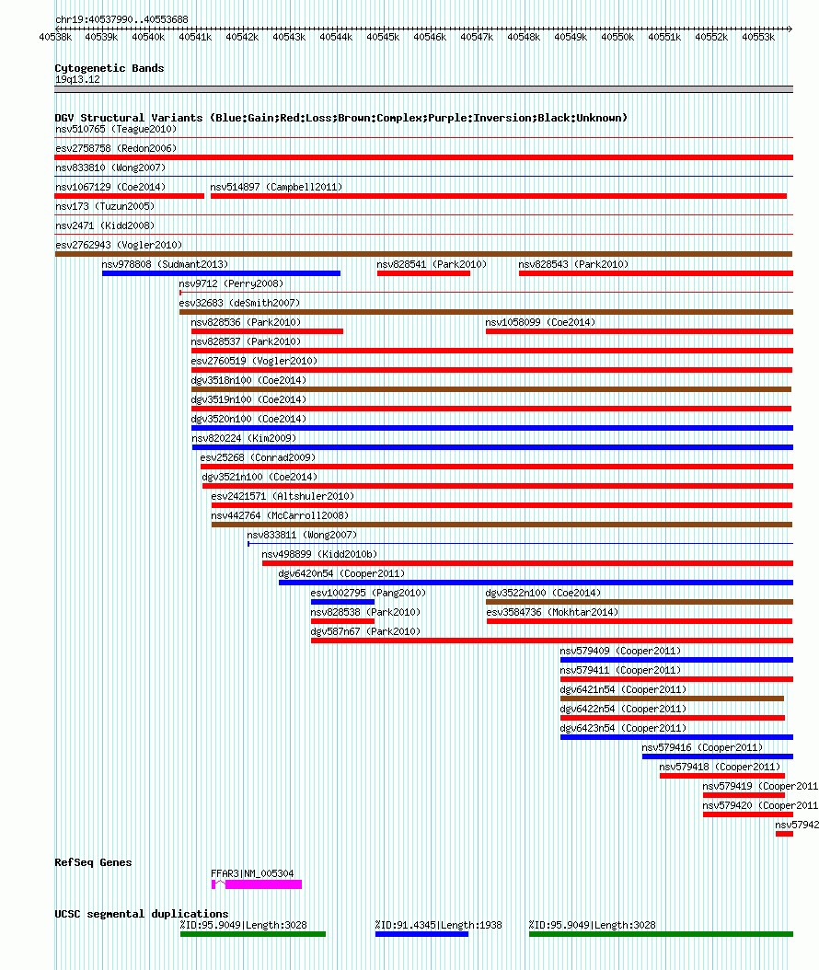Click esv1002795 (Pang2010) label
Screen dimensions: 819x970
[368, 593]
